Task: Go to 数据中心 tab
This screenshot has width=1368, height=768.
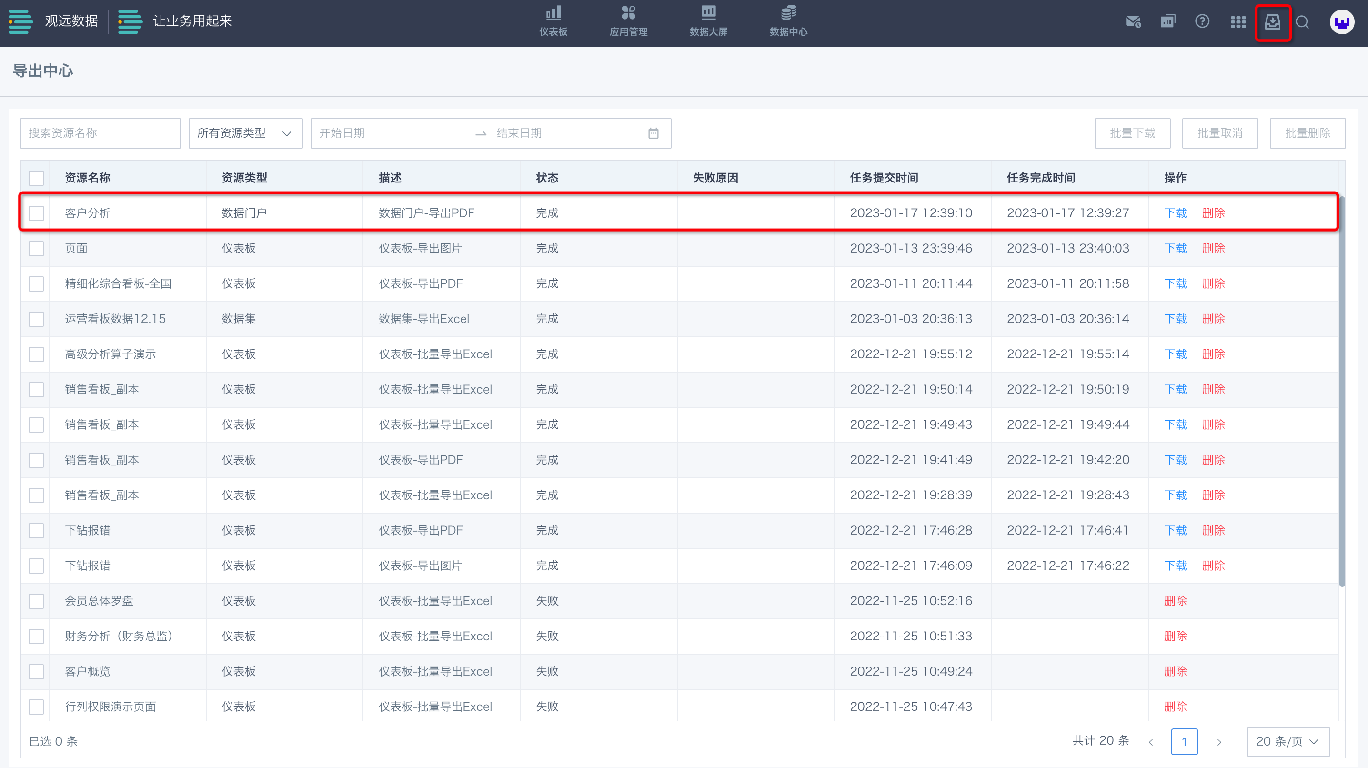Action: click(788, 22)
